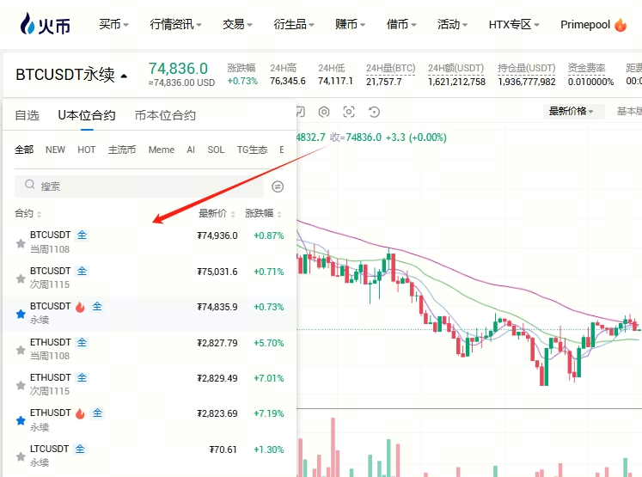Click the chart reset/restore icon

pos(374,112)
